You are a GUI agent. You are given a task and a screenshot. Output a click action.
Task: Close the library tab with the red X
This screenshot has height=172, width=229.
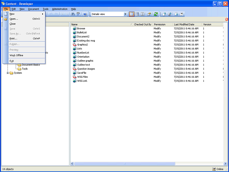226,19
